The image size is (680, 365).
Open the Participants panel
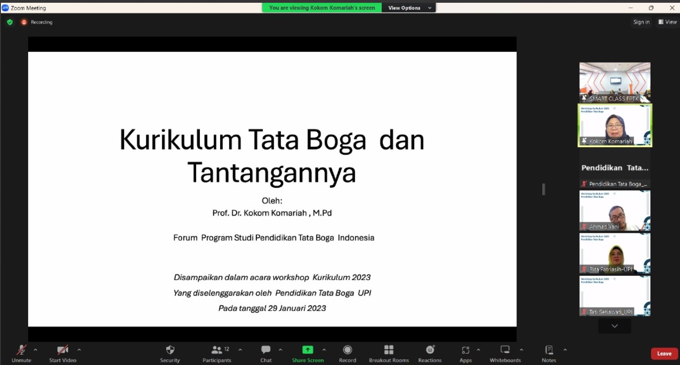(217, 353)
